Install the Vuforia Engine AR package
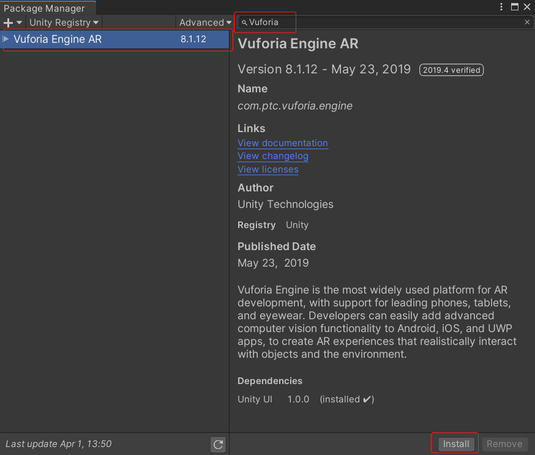 coord(456,444)
